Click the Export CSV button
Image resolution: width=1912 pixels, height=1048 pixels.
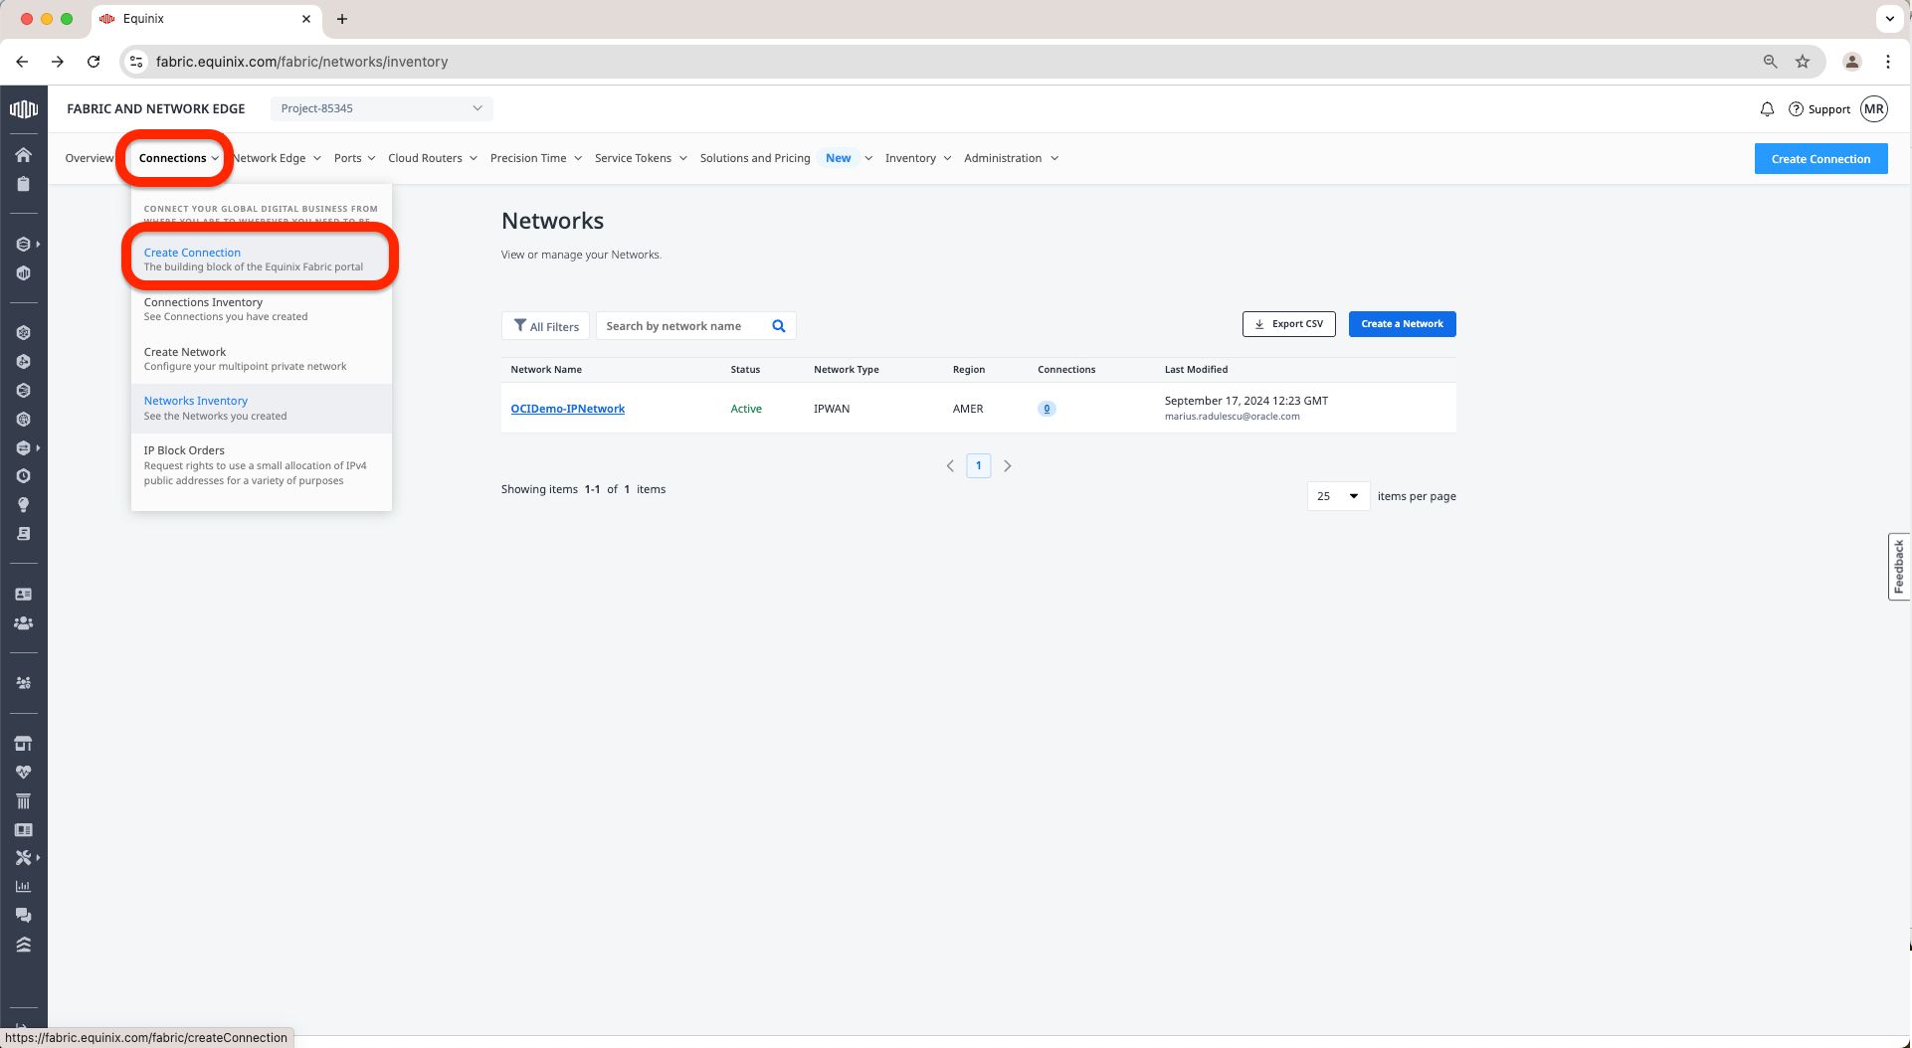pos(1288,324)
